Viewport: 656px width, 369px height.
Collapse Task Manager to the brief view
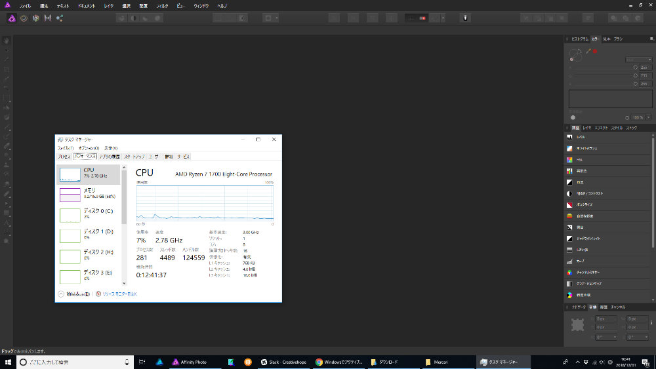tap(74, 294)
